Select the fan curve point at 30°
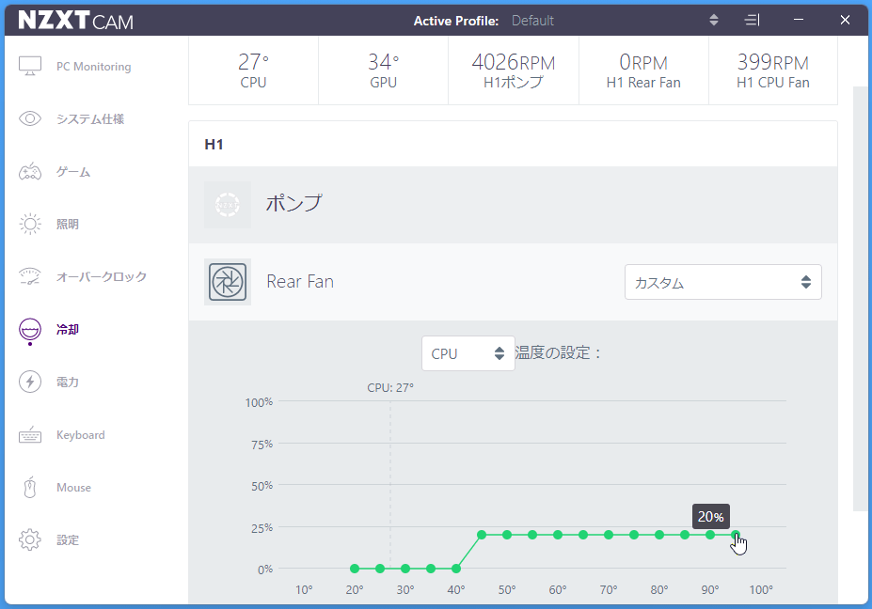The width and height of the screenshot is (872, 609). [x=405, y=569]
